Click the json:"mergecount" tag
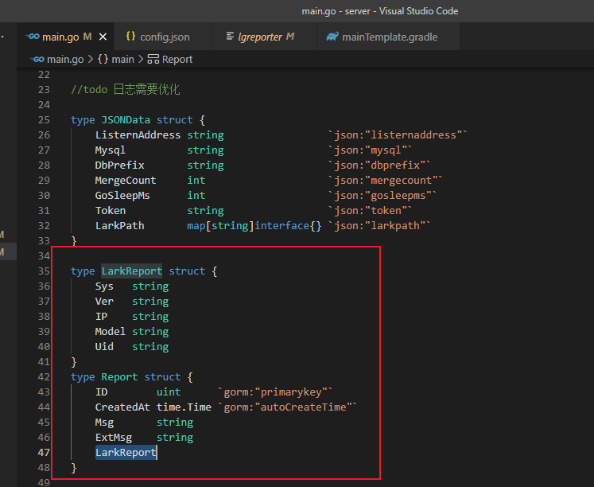The width and height of the screenshot is (594, 487). (386, 181)
